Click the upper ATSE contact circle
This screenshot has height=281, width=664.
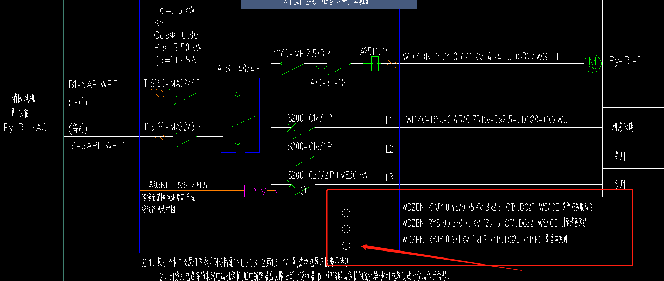237,94
